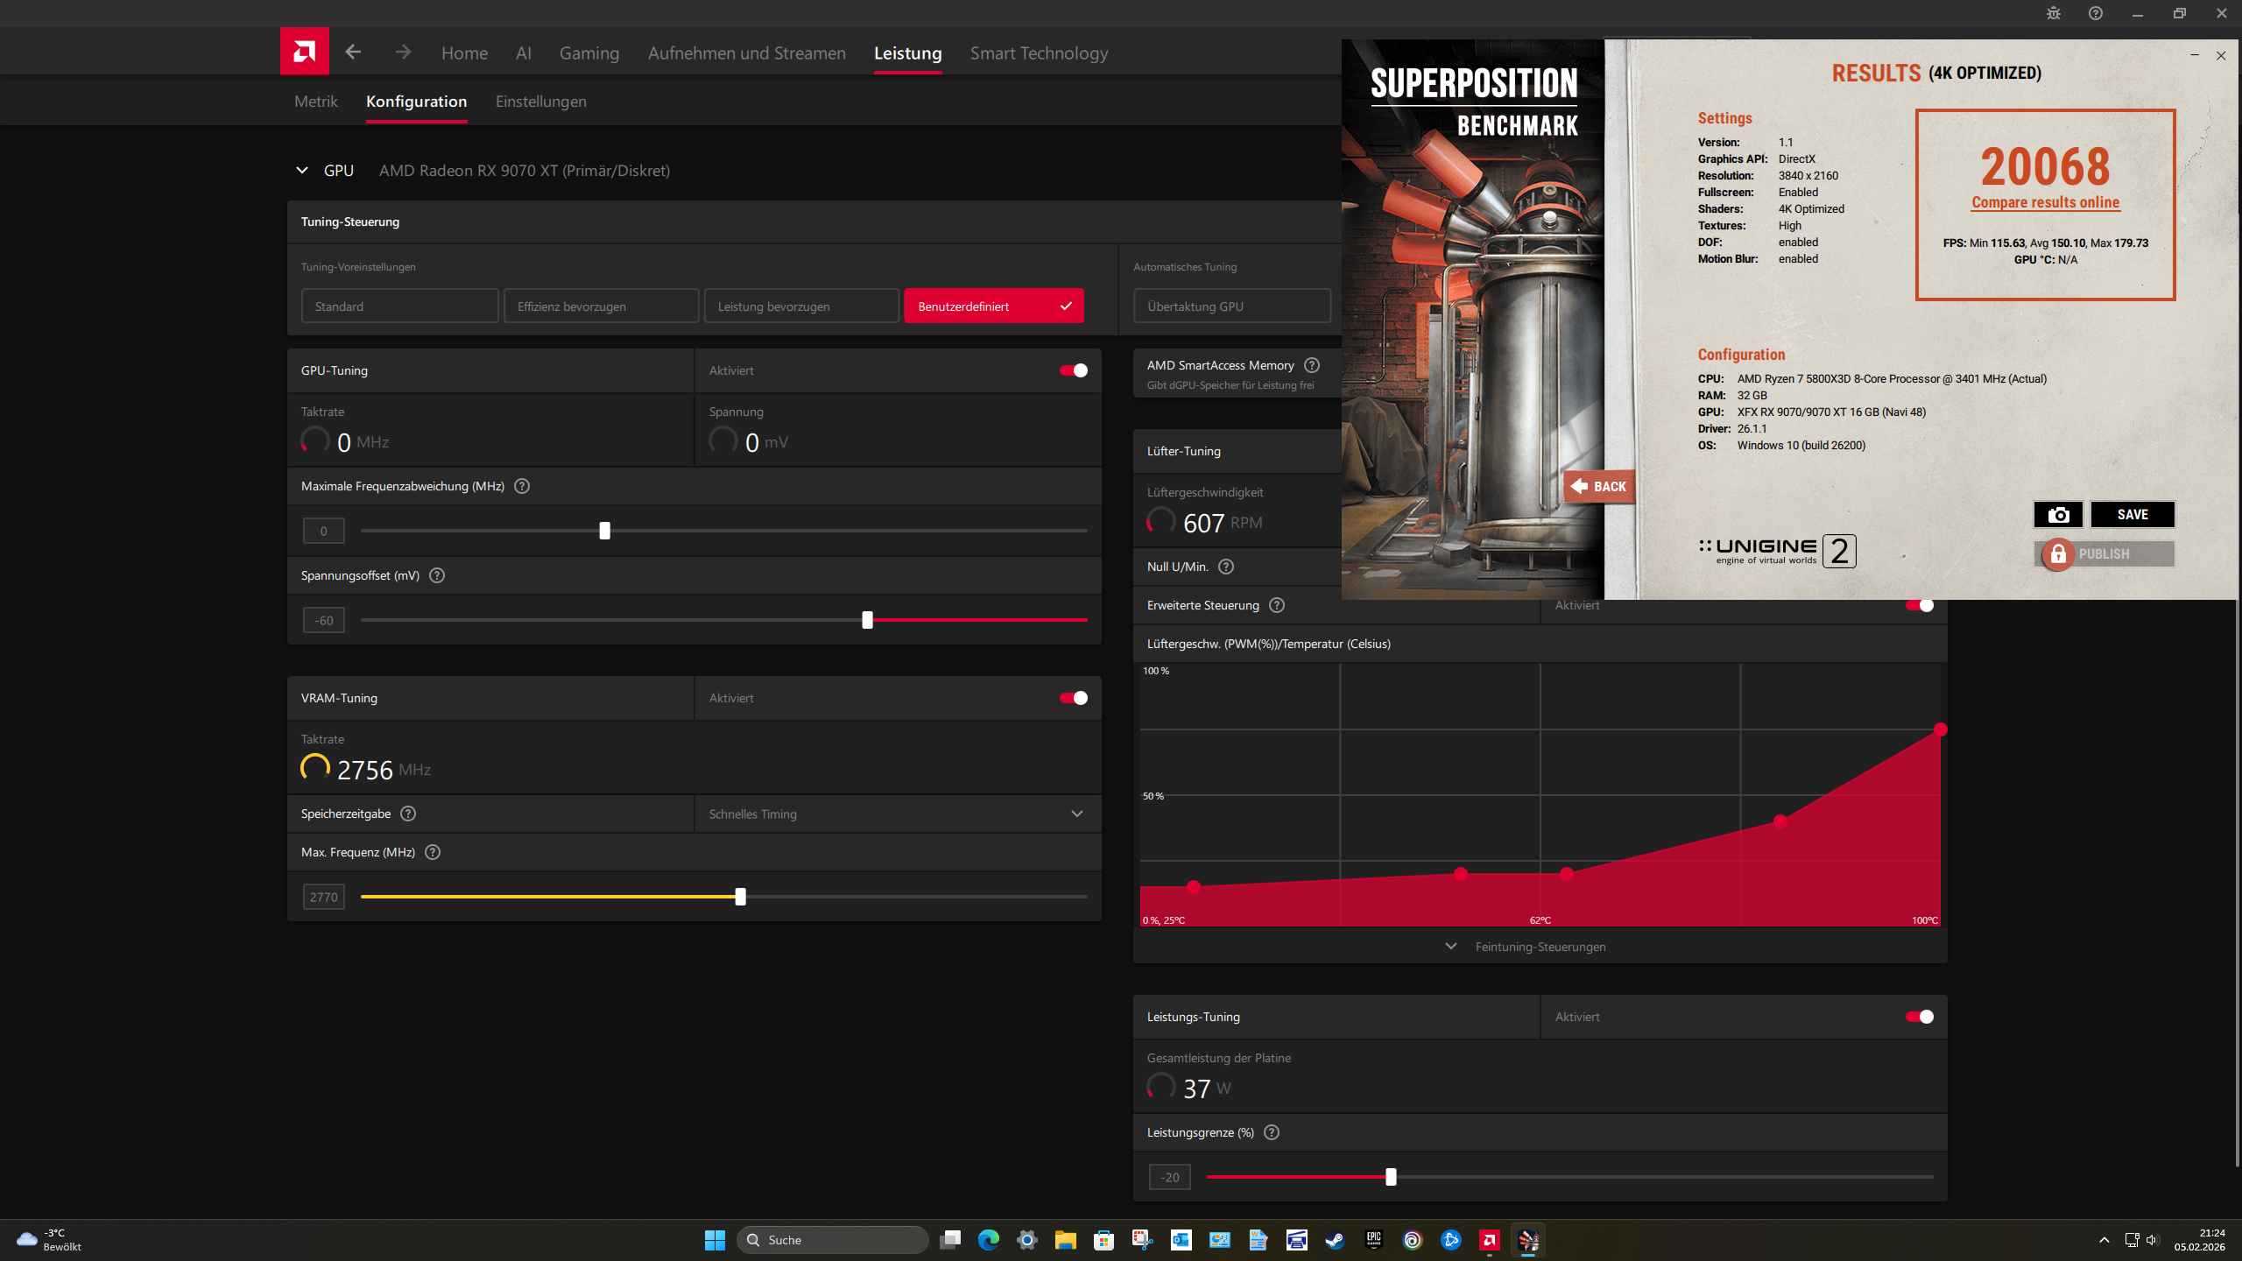Click the VRAM Max. Frequenz slider handle
The height and width of the screenshot is (1261, 2242).
[740, 897]
